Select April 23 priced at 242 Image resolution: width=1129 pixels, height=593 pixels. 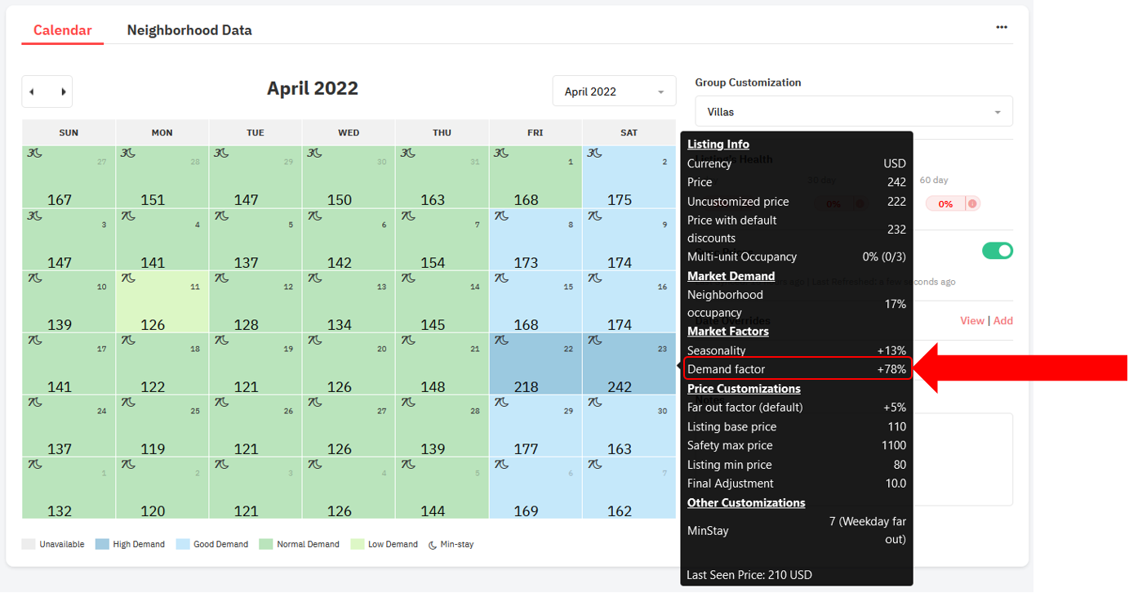(629, 364)
